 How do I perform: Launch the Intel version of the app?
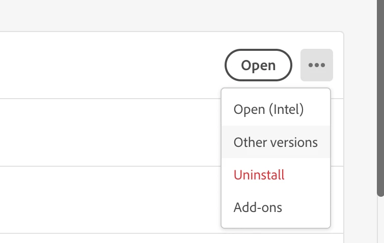click(268, 109)
